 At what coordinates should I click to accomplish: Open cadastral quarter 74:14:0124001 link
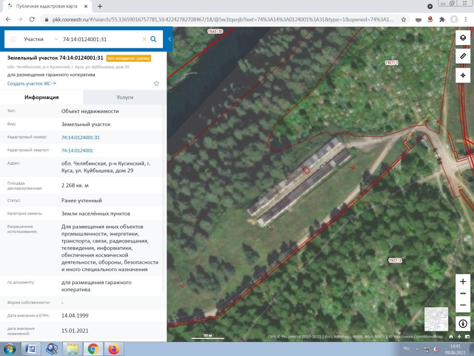point(77,151)
